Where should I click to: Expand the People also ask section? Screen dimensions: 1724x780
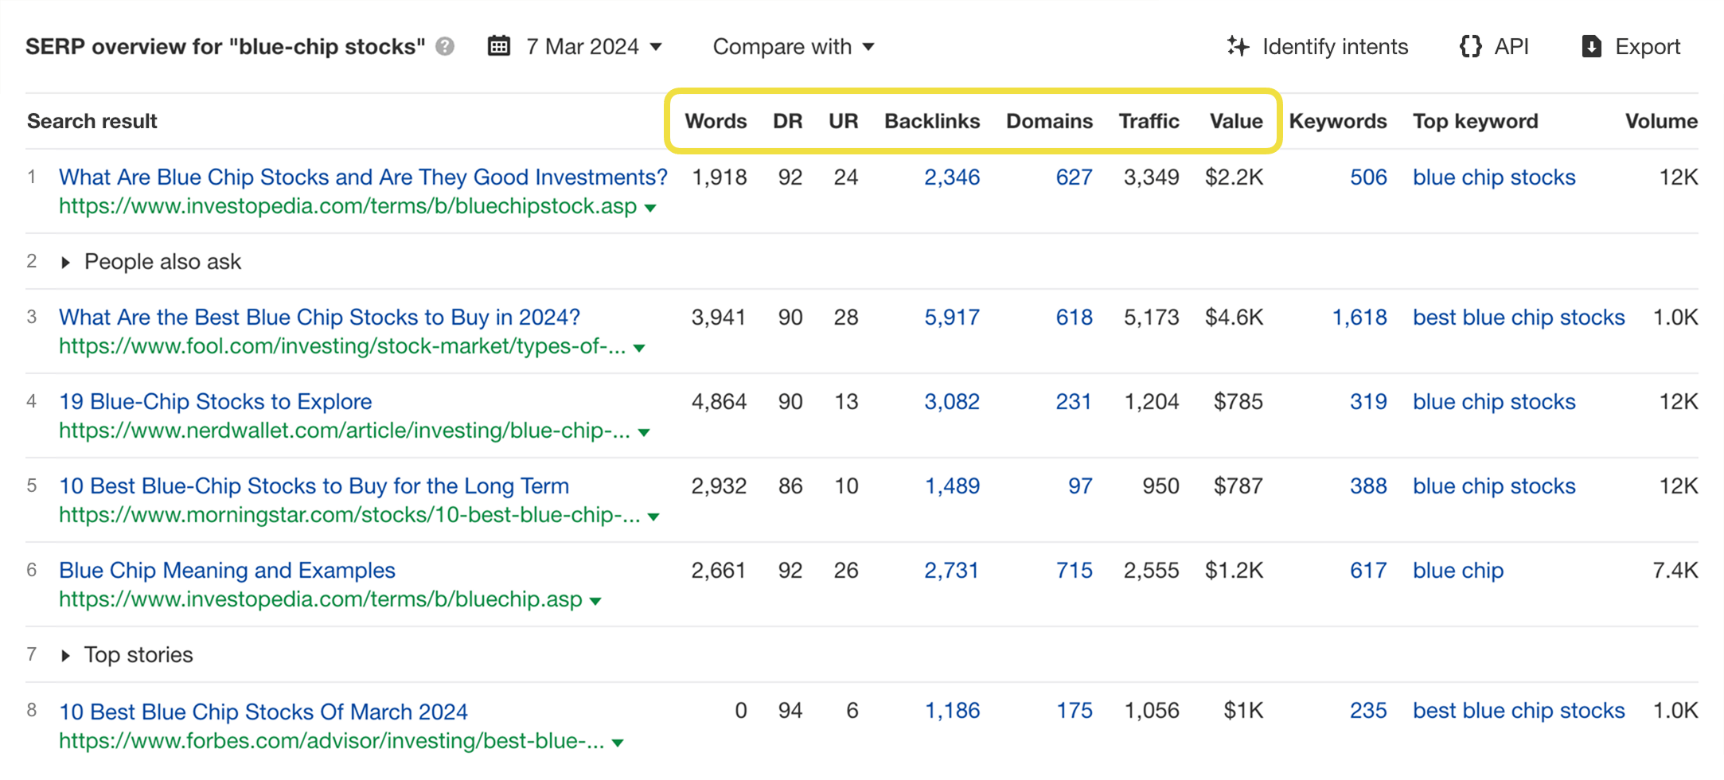coord(65,261)
